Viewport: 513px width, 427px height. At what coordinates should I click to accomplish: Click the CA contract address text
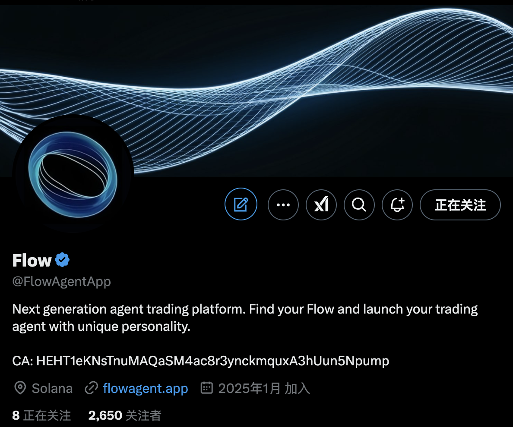200,361
